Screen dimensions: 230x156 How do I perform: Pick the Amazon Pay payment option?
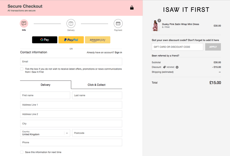(x=97, y=40)
